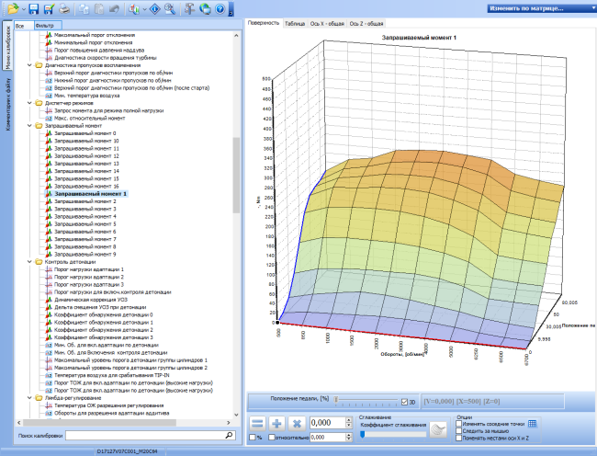Open file with the folder toolbar icon
Image resolution: width=597 pixels, height=456 pixels.
pos(13,8)
